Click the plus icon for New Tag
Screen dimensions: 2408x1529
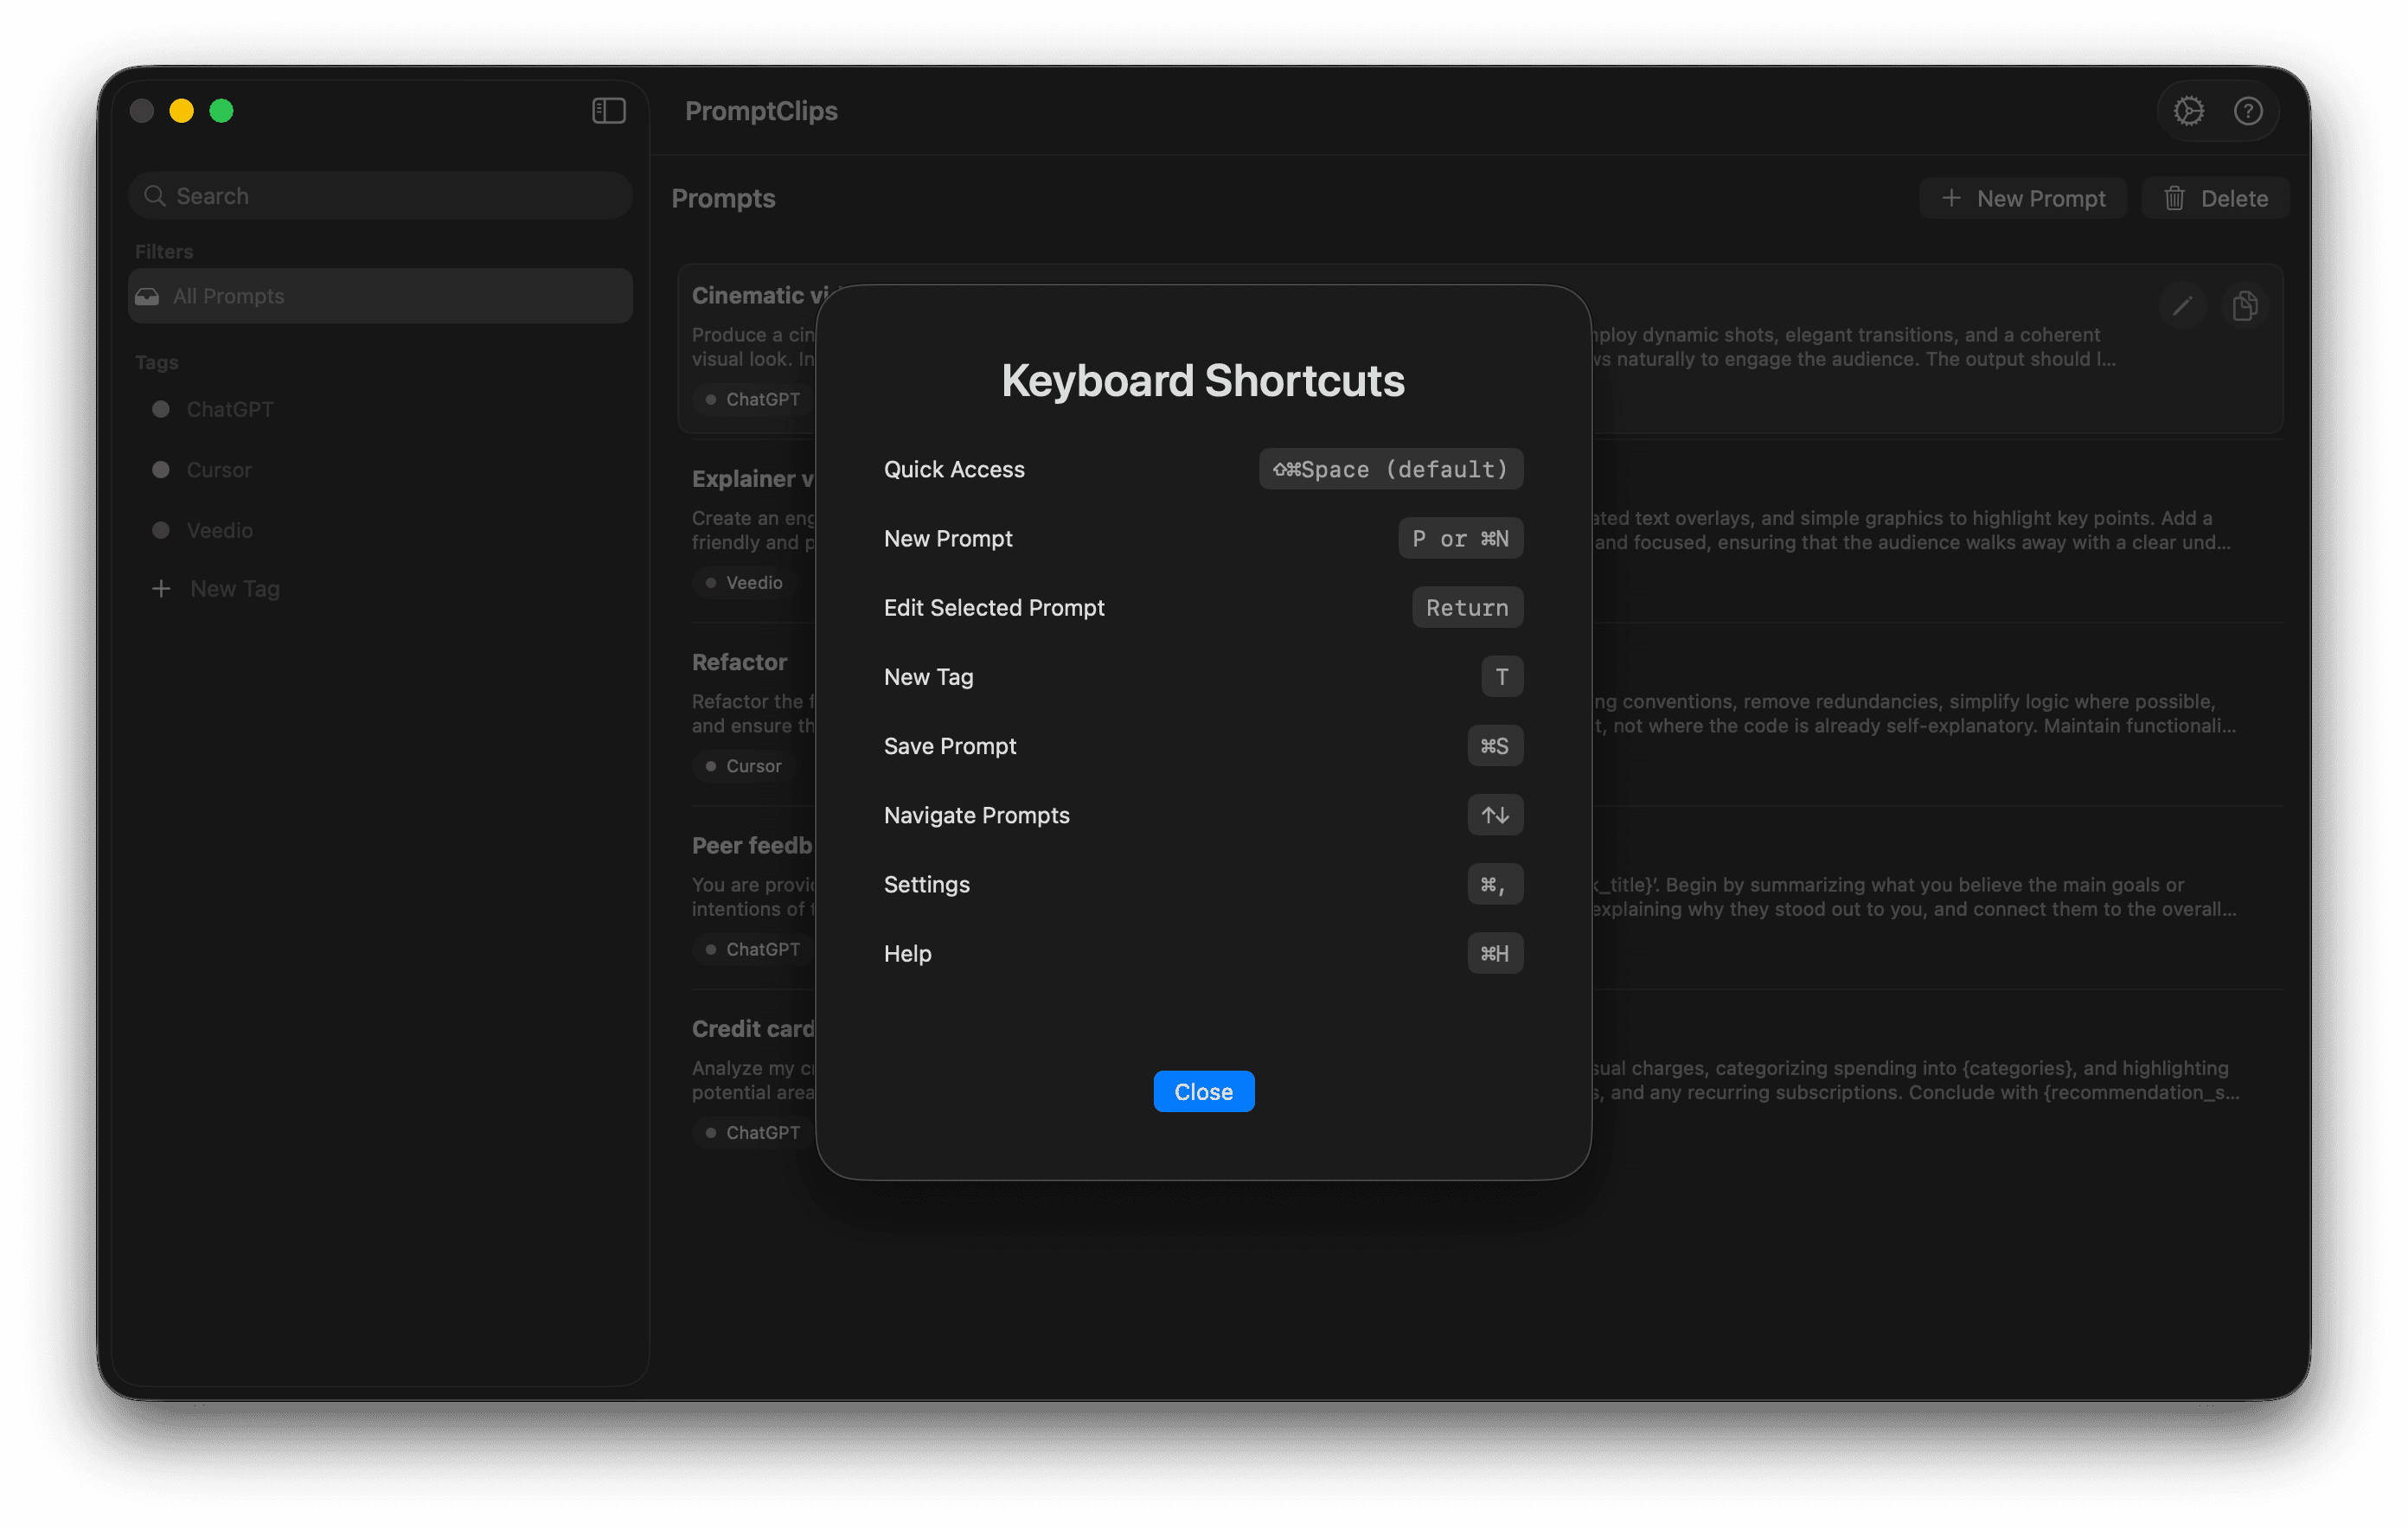[x=161, y=589]
